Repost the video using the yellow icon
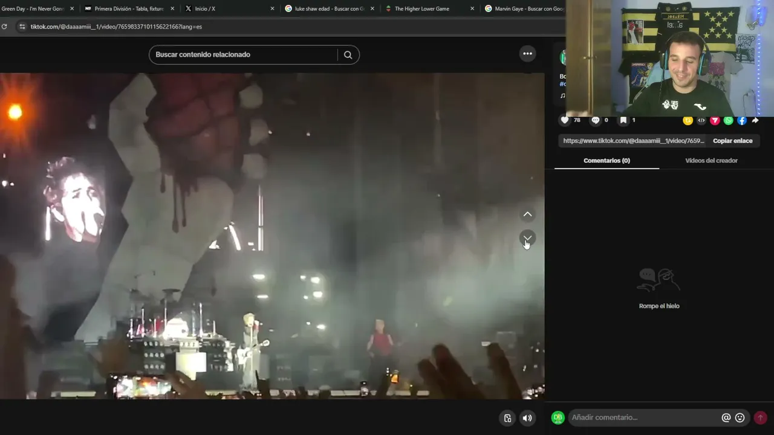Viewport: 774px width, 435px height. pos(688,120)
